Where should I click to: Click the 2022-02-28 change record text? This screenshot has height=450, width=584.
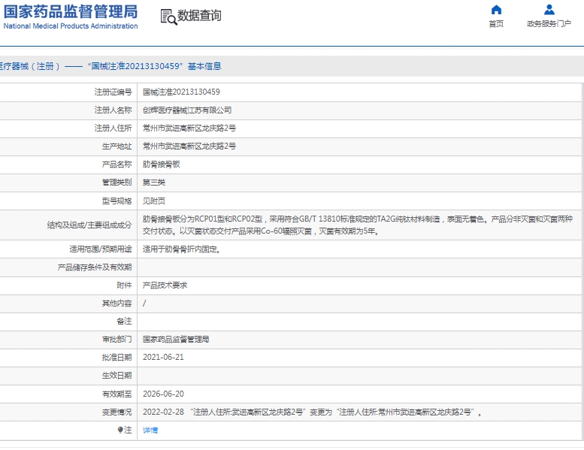pos(312,412)
